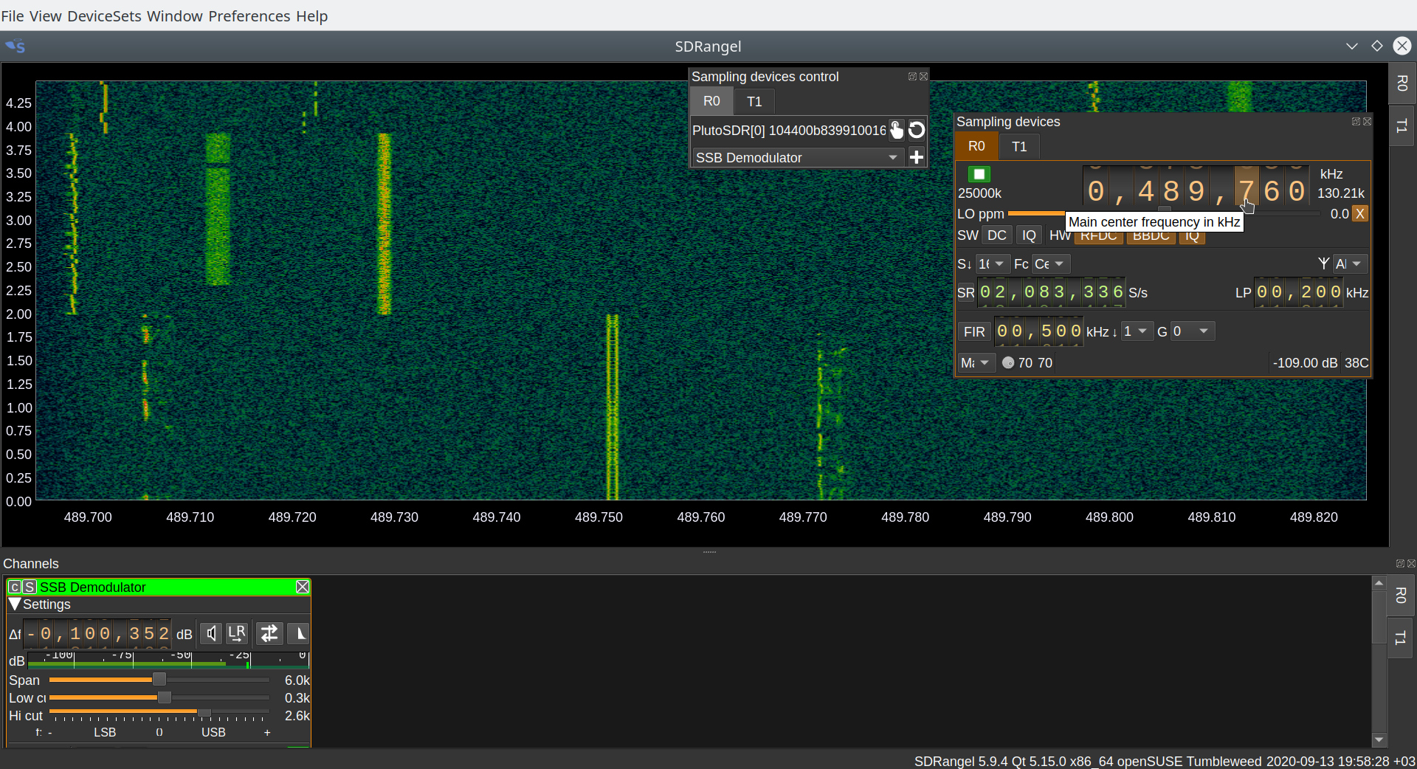Screen dimensions: 1417x769
Task: Click the FIR filter button
Action: (974, 331)
